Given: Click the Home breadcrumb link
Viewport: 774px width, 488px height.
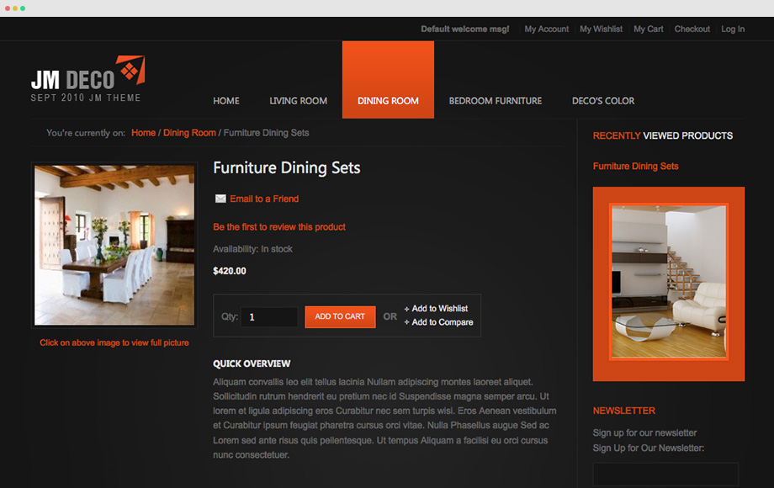Looking at the screenshot, I should click(x=143, y=133).
